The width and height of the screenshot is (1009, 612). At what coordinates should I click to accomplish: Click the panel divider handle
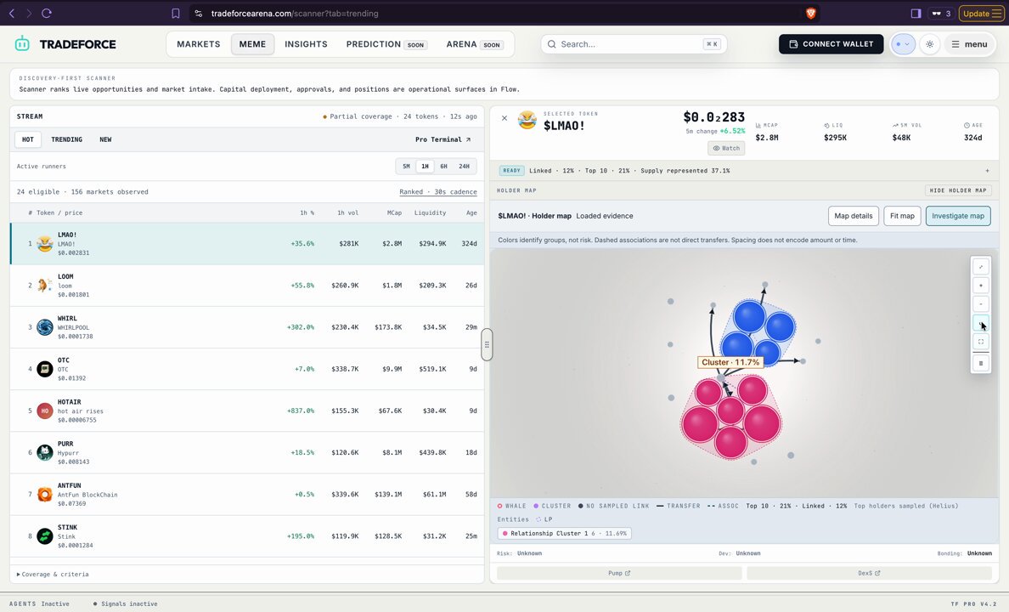(x=488, y=344)
